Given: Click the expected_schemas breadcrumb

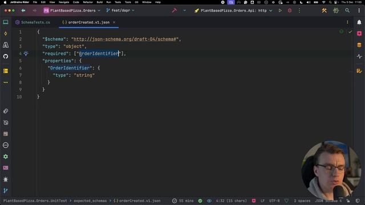Looking at the screenshot, I should pos(90,201).
